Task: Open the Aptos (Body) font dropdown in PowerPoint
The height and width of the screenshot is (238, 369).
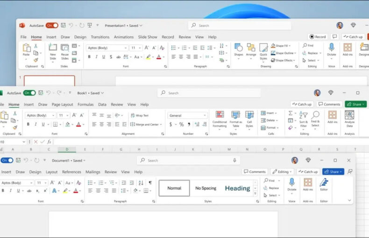Action: pyautogui.click(x=106, y=48)
